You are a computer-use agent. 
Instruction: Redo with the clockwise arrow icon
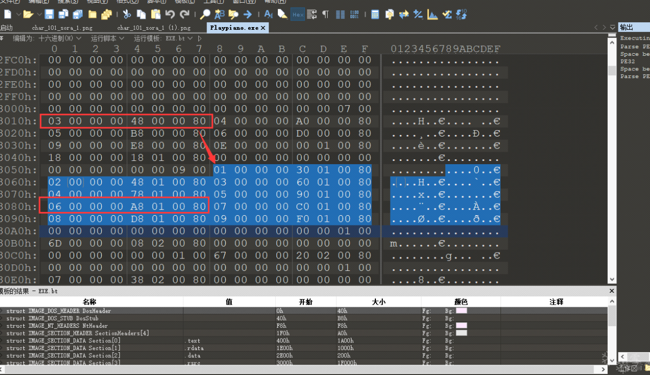tap(185, 14)
